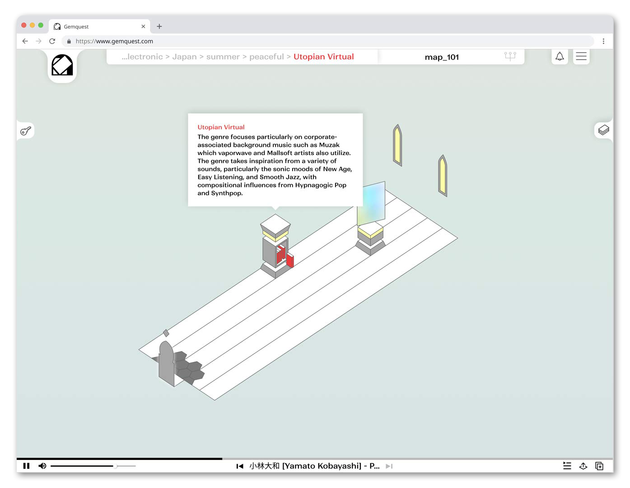Open a new browser tab
This screenshot has width=630, height=488.
[x=159, y=27]
